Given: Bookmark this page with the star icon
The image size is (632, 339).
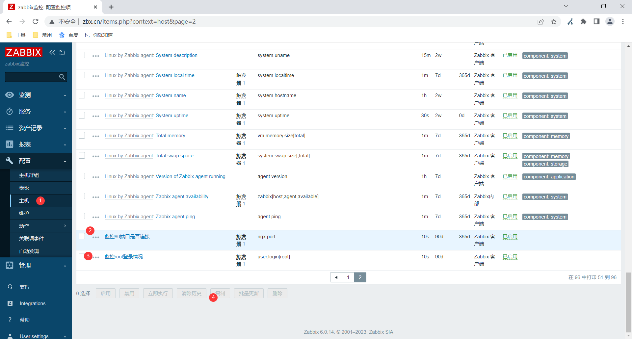Looking at the screenshot, I should pyautogui.click(x=554, y=21).
